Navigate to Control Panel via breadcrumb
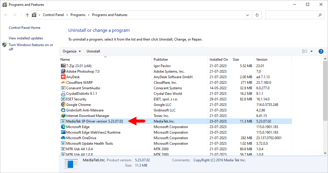Viewport: 328px width, 173px height. click(53, 15)
